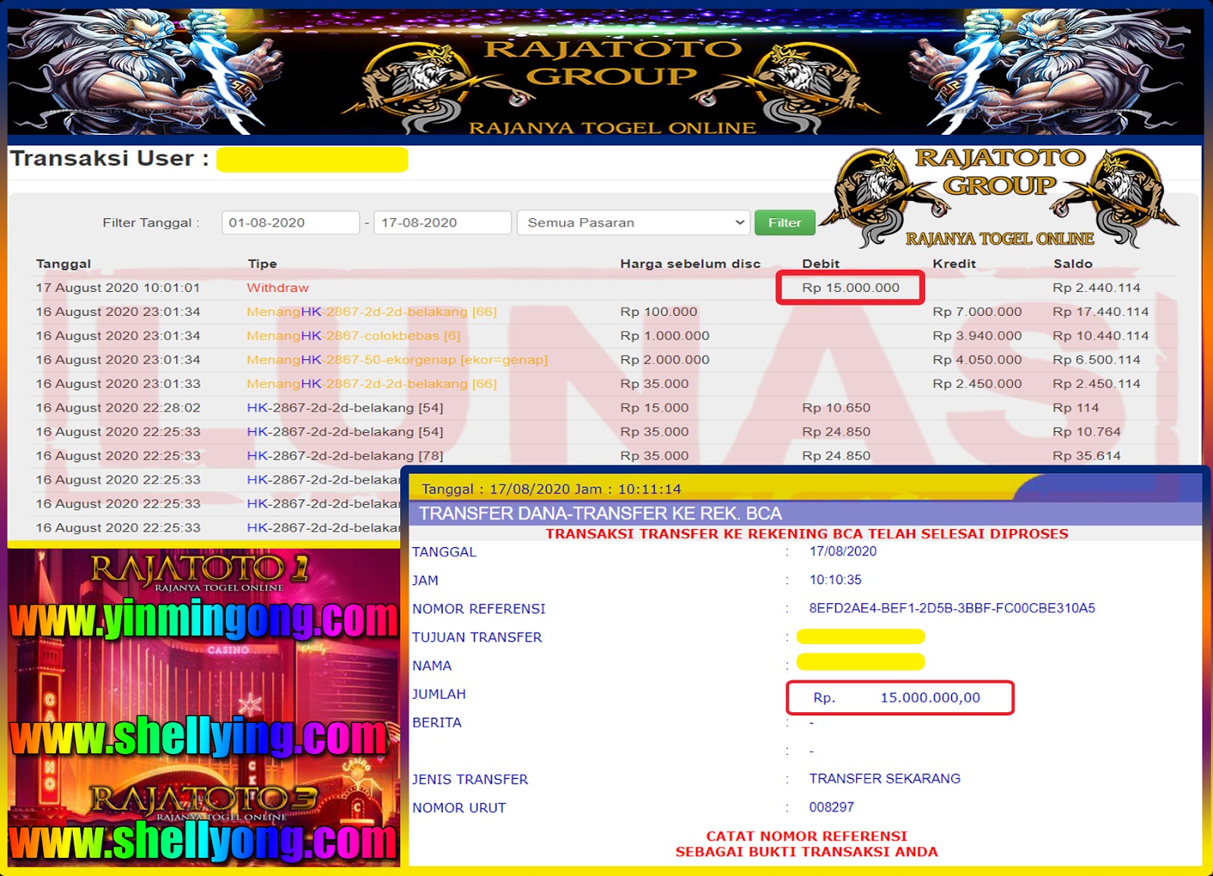Select the Rp 6.500.114 saldo value
Screen dimensions: 1213x876
pos(1096,360)
